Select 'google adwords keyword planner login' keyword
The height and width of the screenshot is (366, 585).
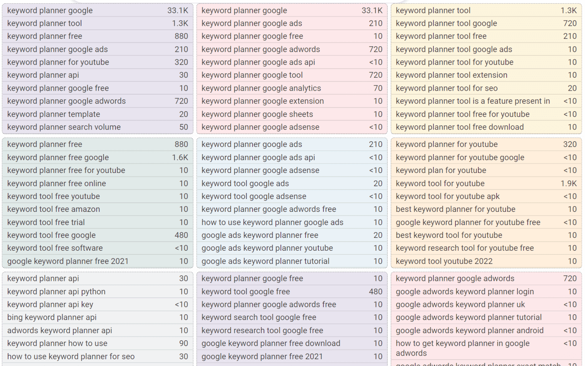click(465, 291)
